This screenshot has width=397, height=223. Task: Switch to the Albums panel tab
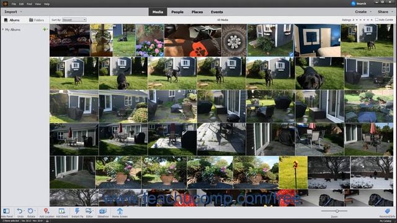point(12,20)
